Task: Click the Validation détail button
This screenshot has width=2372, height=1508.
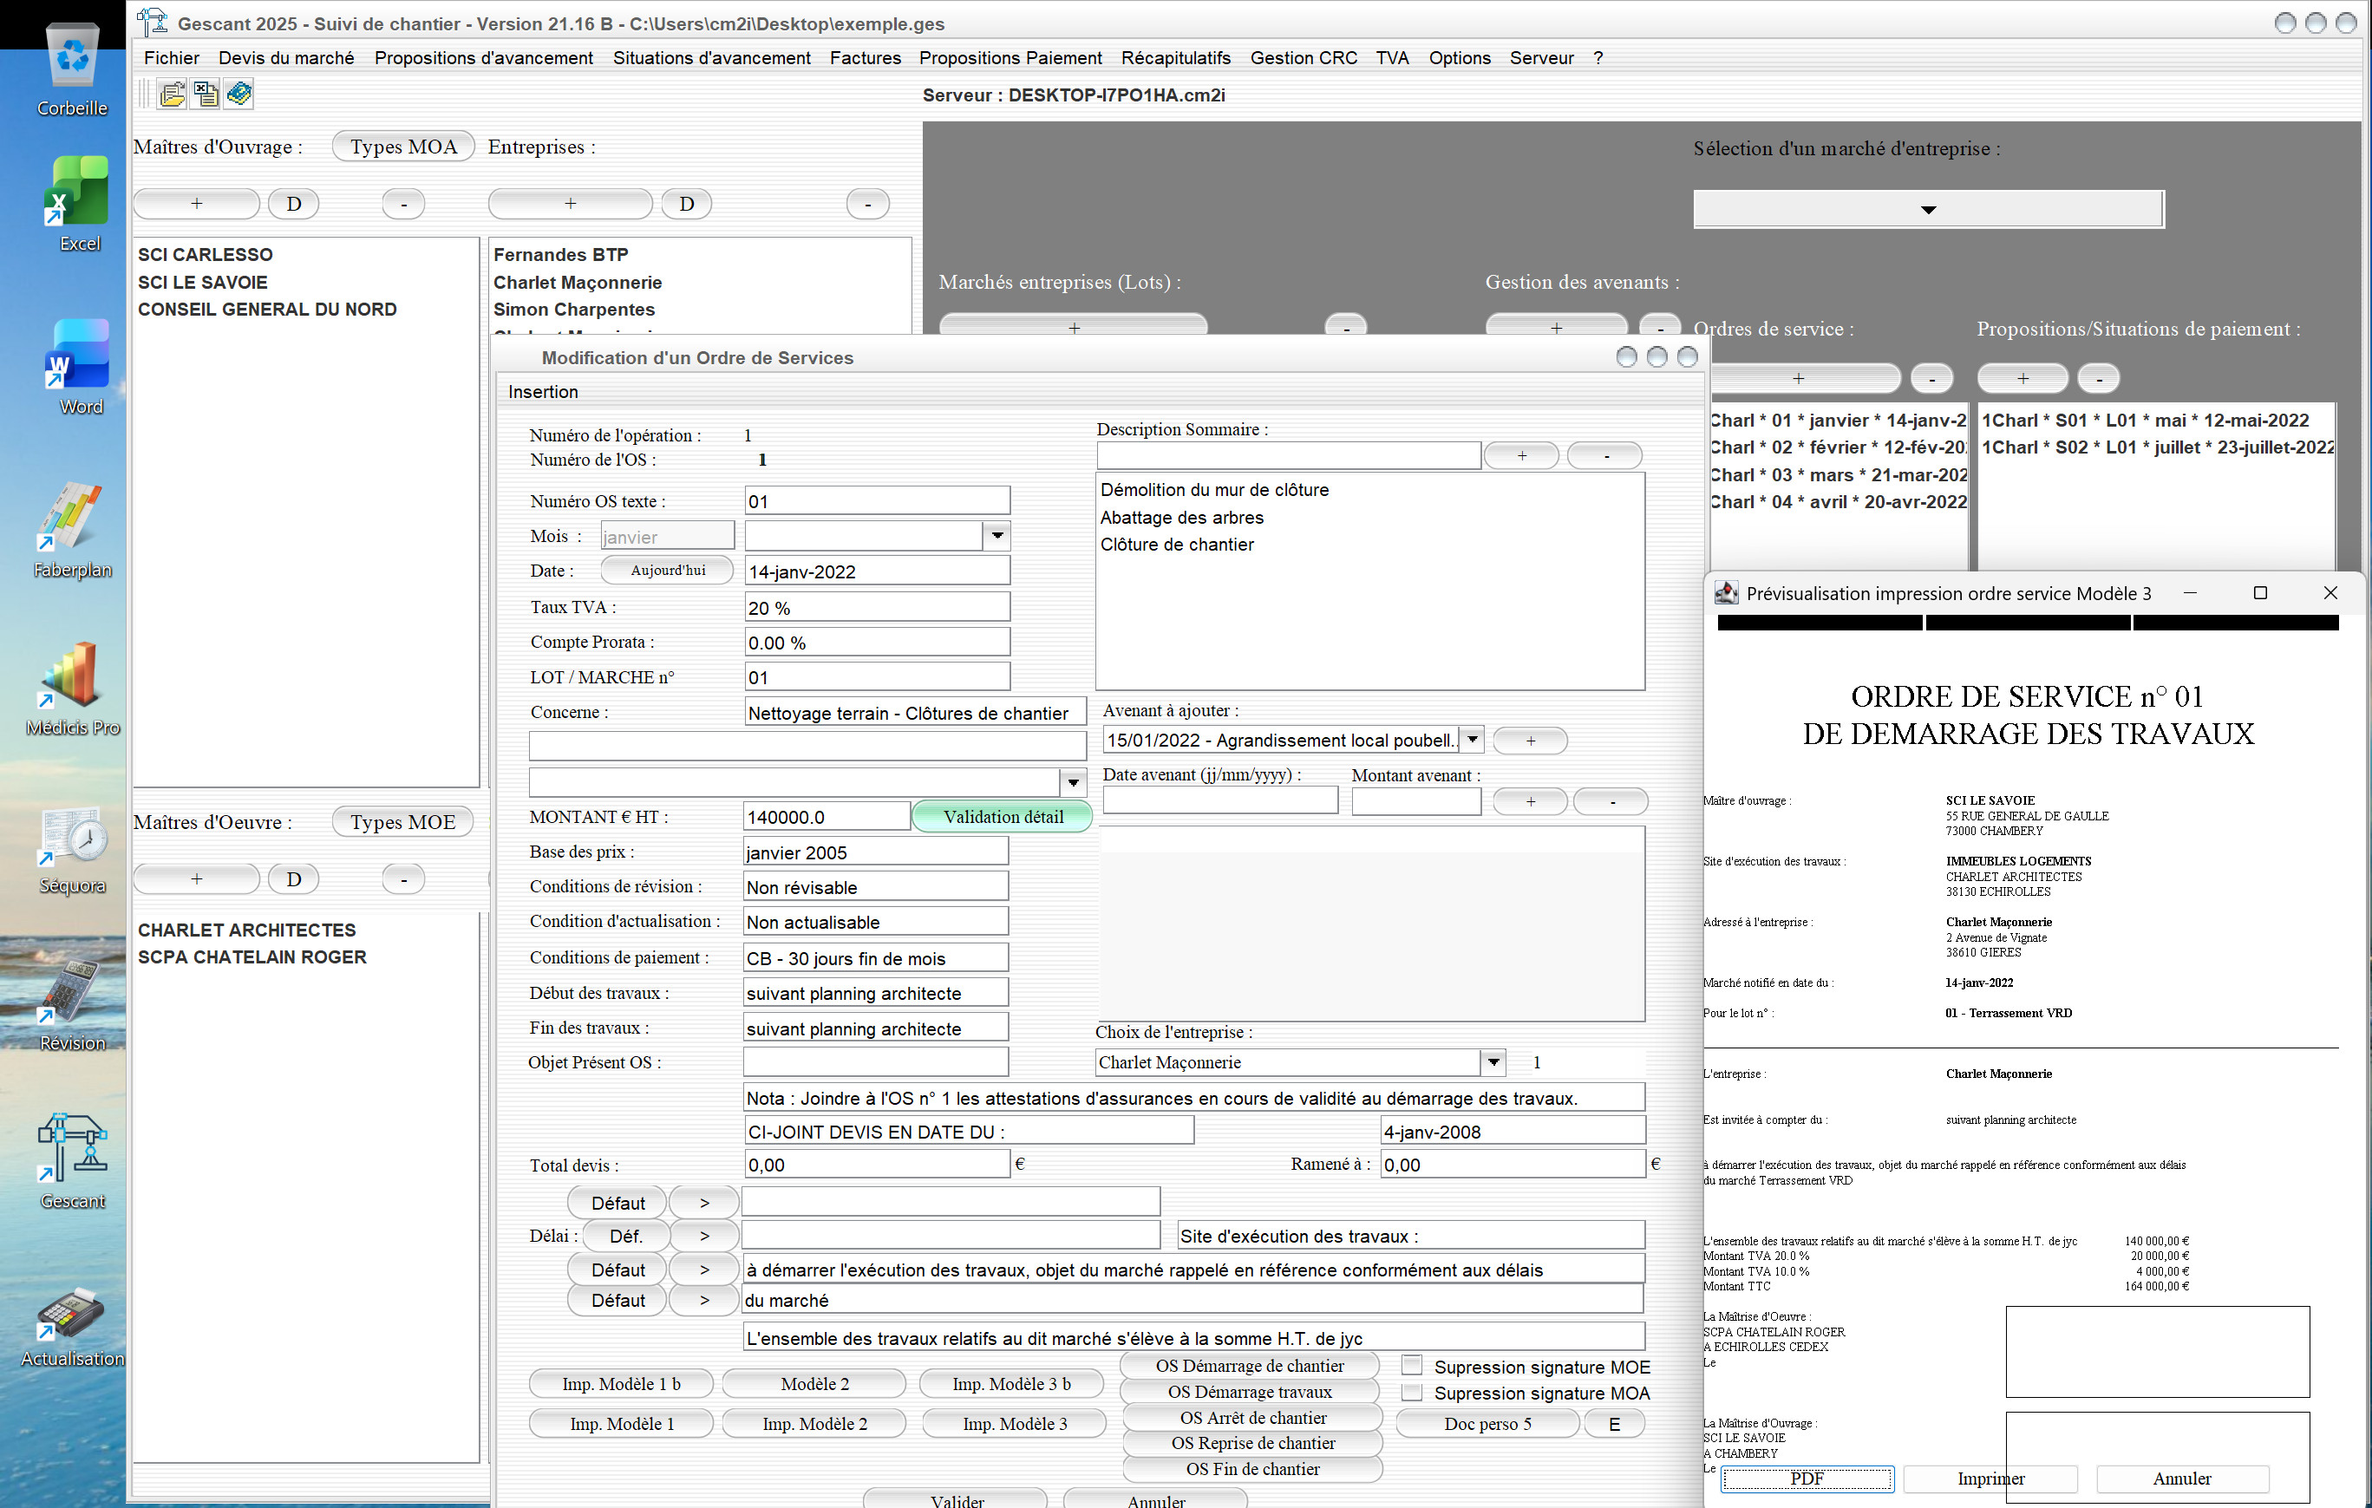Action: point(1003,817)
